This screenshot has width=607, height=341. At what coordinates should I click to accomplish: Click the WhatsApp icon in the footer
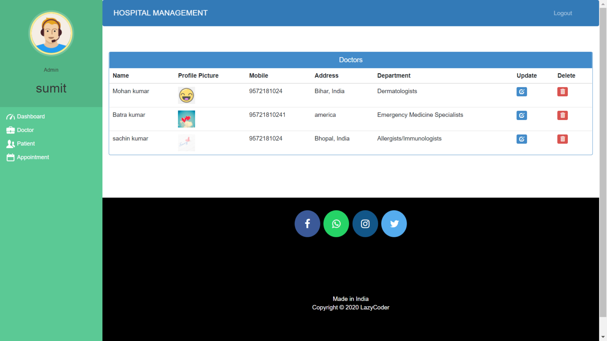point(336,223)
